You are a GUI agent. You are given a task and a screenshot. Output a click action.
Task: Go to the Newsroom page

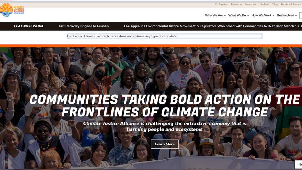251,4
